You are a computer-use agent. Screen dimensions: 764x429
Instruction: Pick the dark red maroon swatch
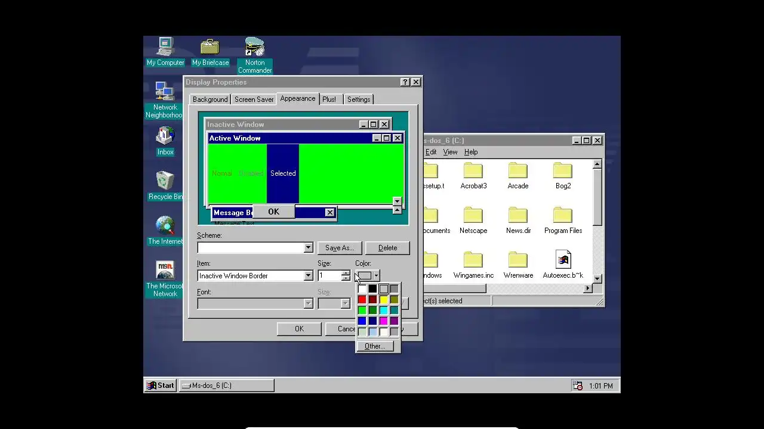[372, 300]
